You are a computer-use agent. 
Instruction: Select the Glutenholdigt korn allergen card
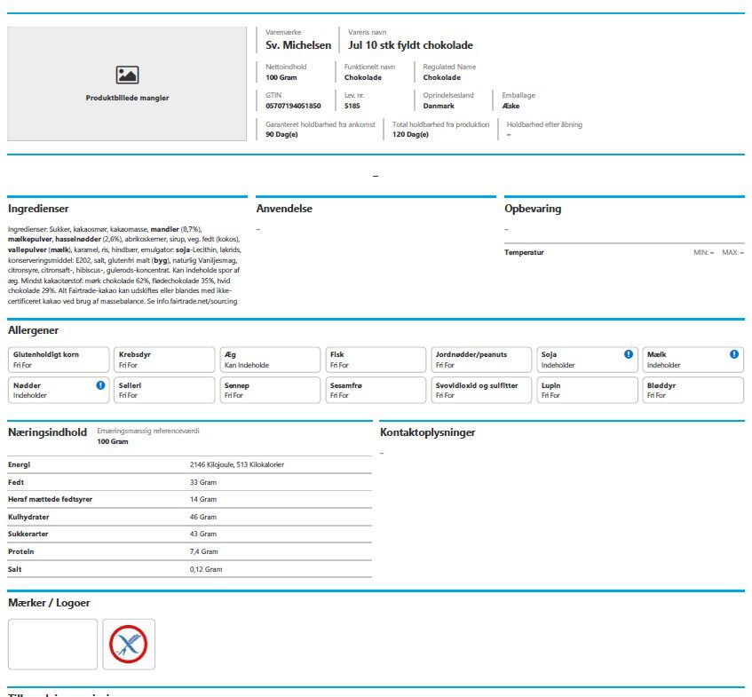(59, 360)
